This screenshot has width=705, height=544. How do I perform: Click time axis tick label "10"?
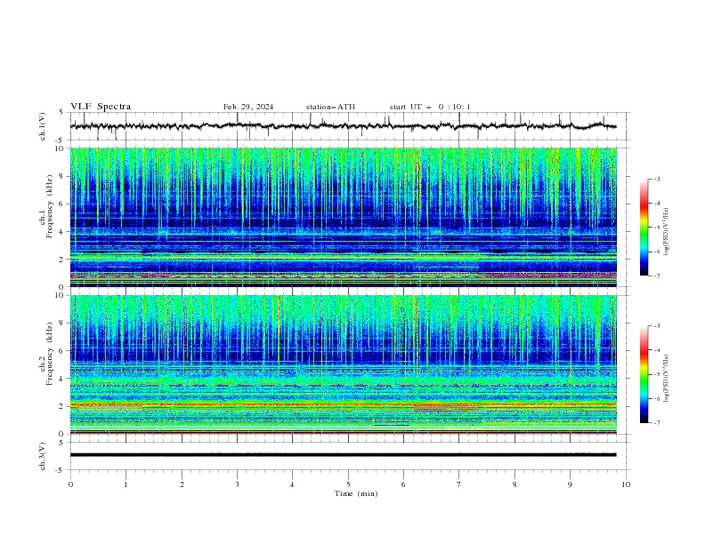tap(626, 484)
